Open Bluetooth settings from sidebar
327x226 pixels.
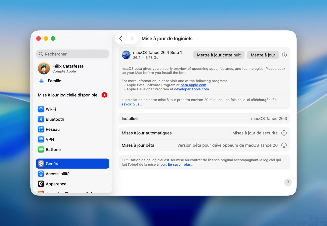[x=55, y=119]
